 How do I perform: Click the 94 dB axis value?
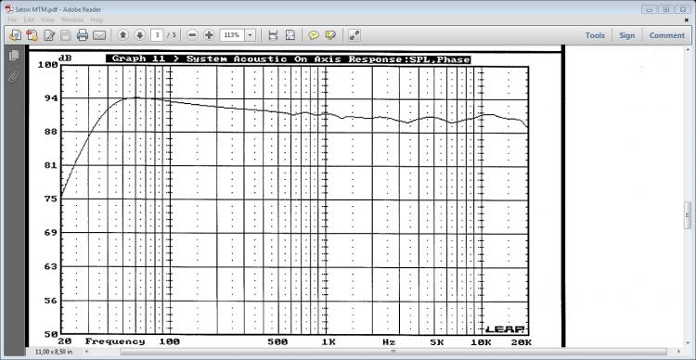[x=52, y=98]
